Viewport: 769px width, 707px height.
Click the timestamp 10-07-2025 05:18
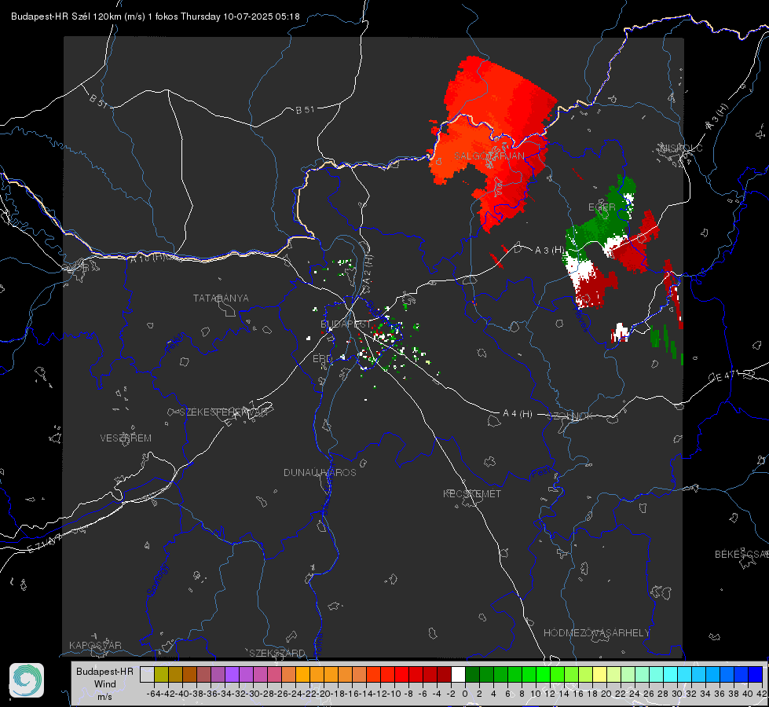[262, 16]
